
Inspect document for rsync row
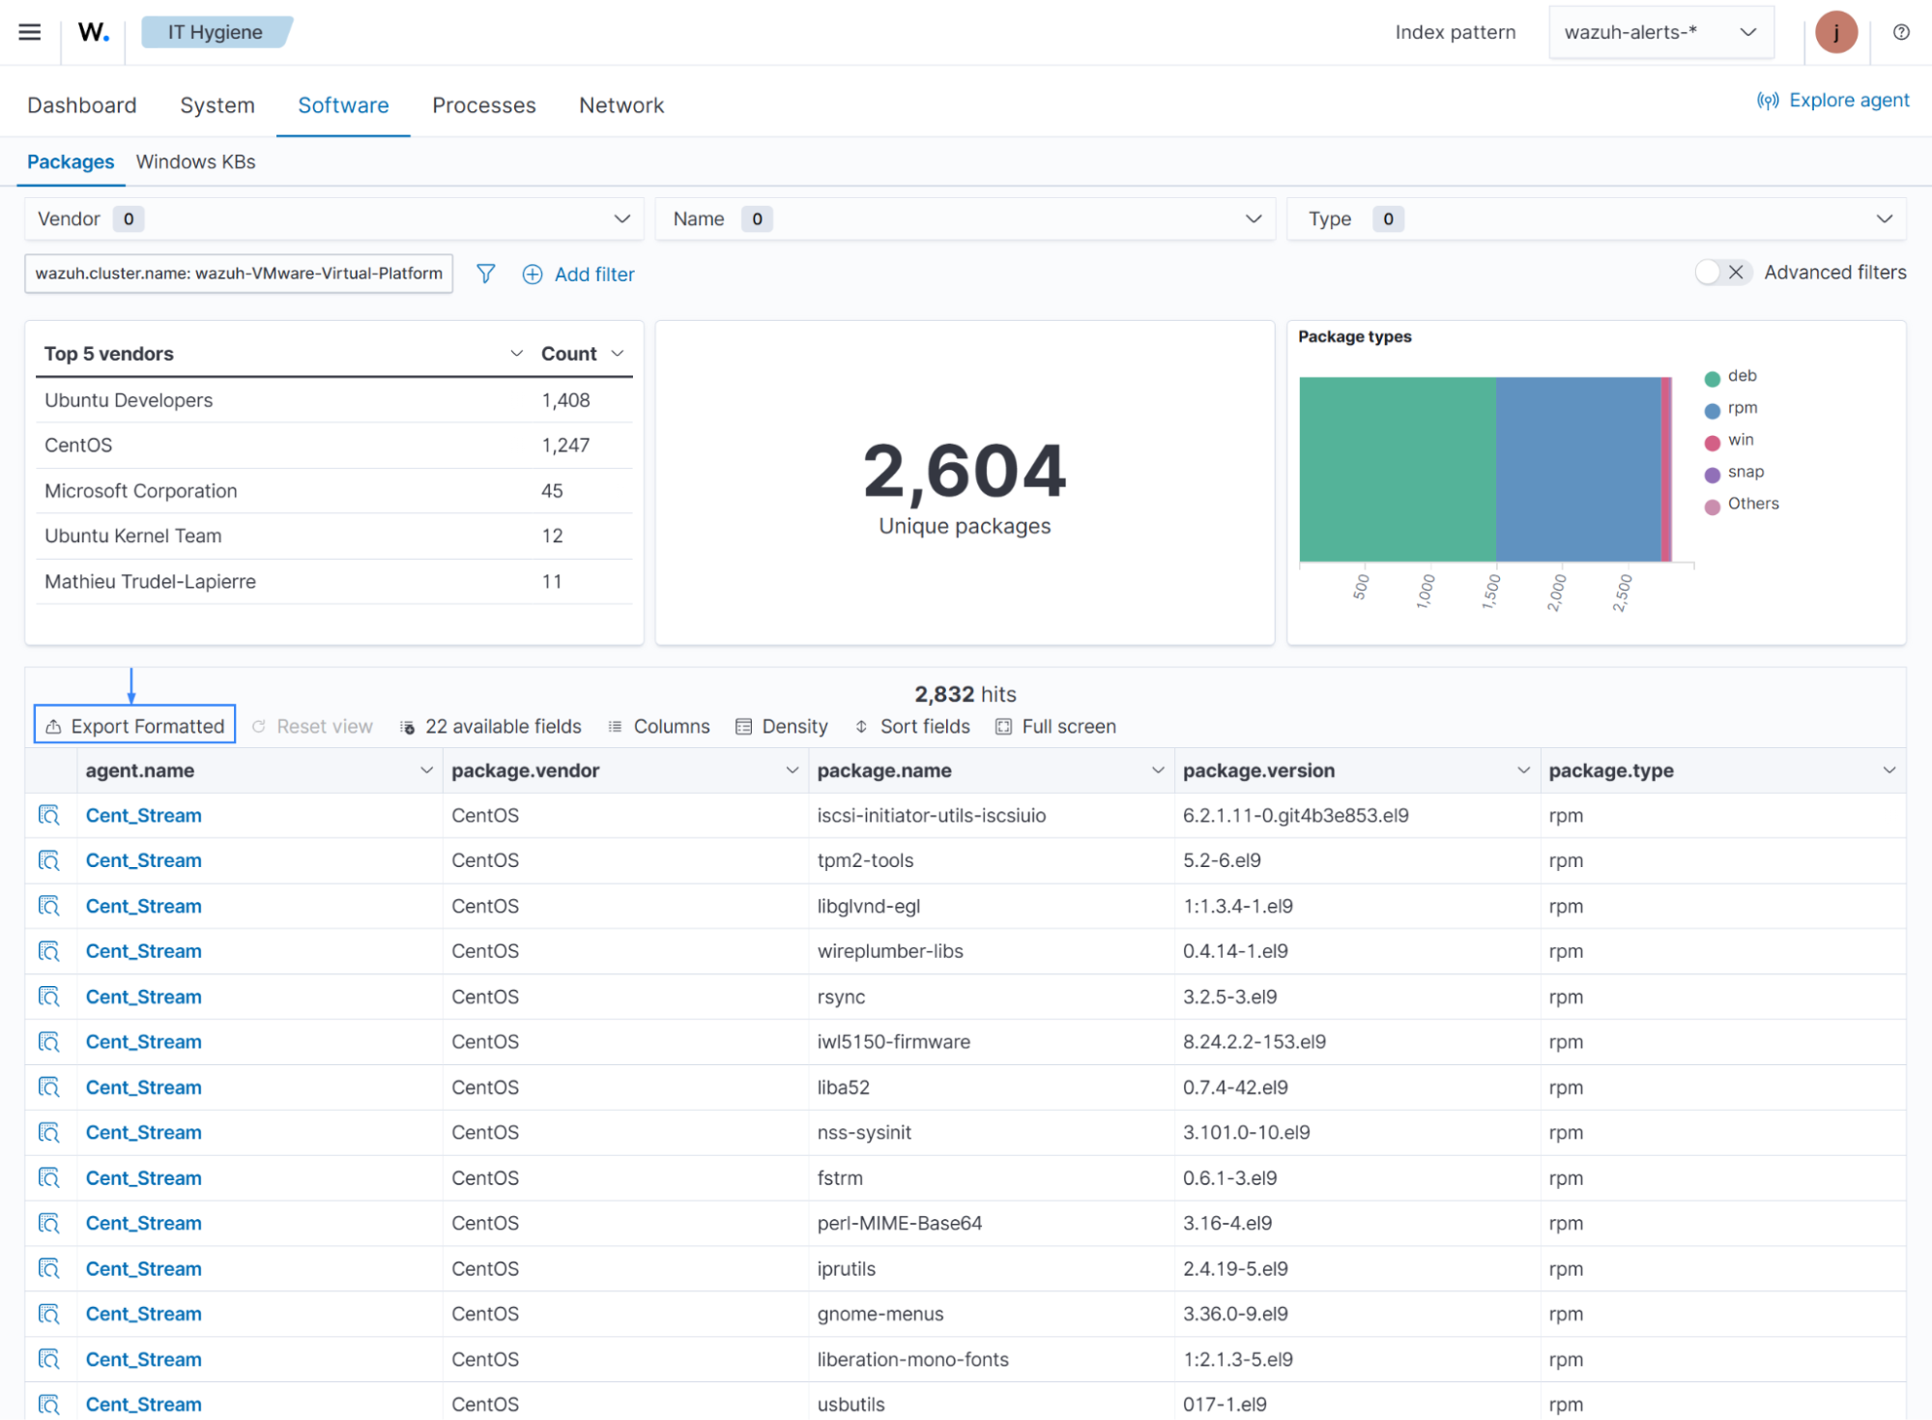pyautogui.click(x=49, y=997)
